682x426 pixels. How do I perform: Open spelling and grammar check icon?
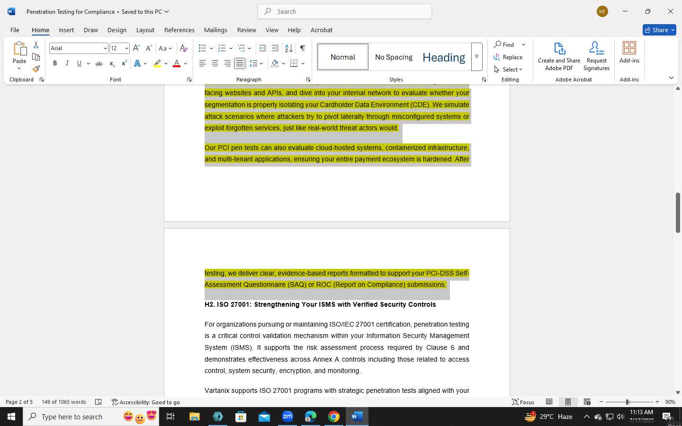pos(99,402)
